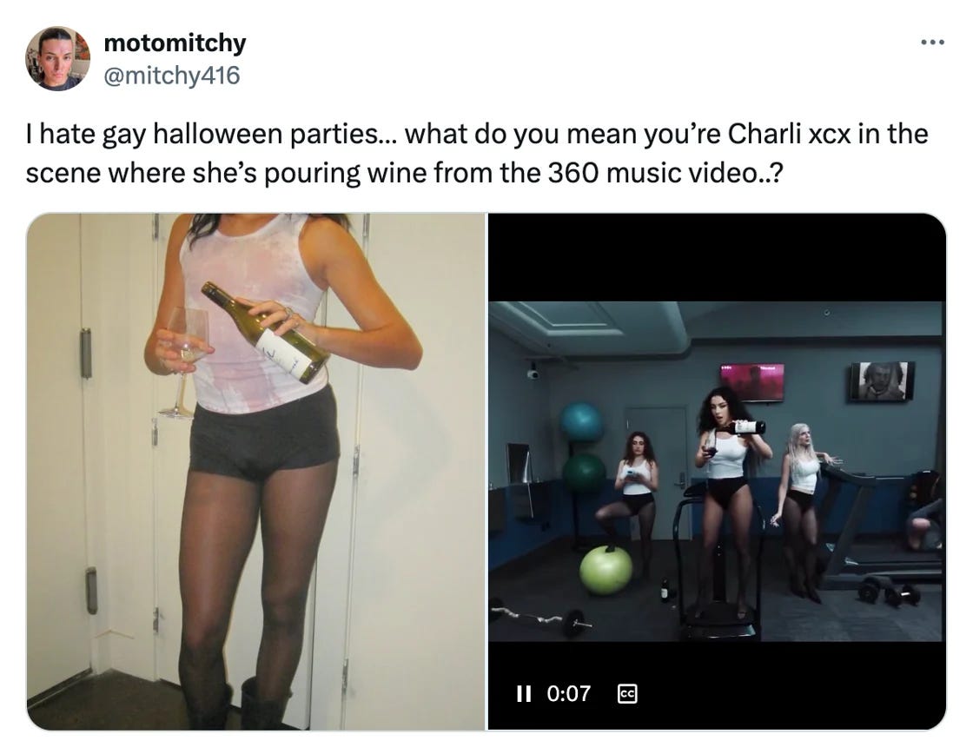Click the motomitchy display name
This screenshot has width=973, height=754.
175,43
